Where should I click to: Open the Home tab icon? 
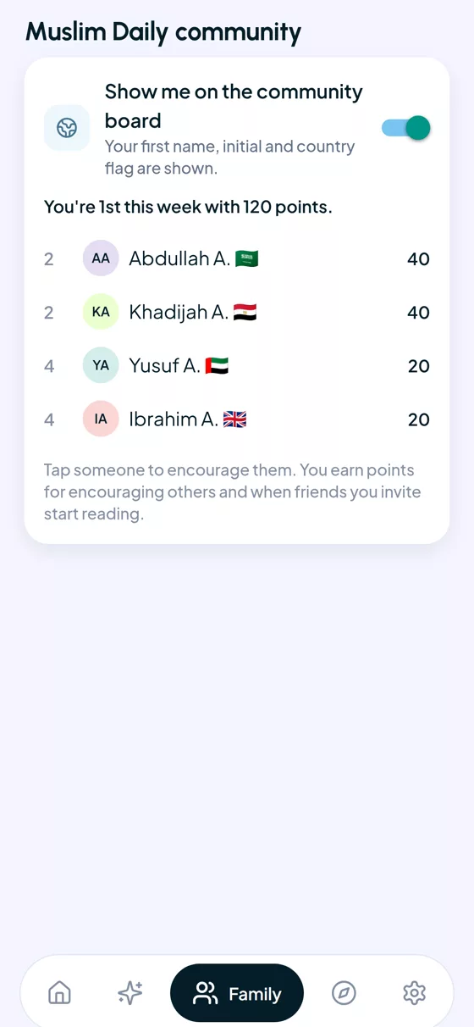[x=59, y=992]
